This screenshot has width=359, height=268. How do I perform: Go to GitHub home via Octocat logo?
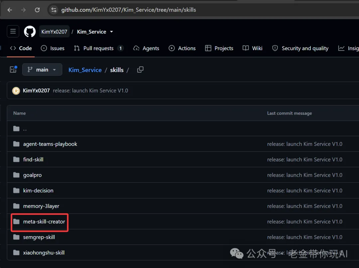[30, 31]
